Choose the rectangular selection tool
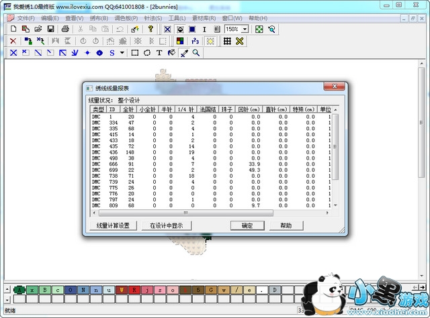 [135, 52]
